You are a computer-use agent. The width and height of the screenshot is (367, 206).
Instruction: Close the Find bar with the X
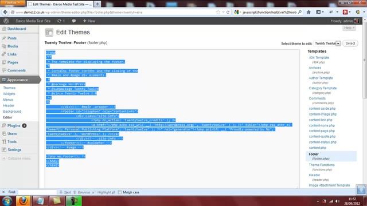pos(3,192)
